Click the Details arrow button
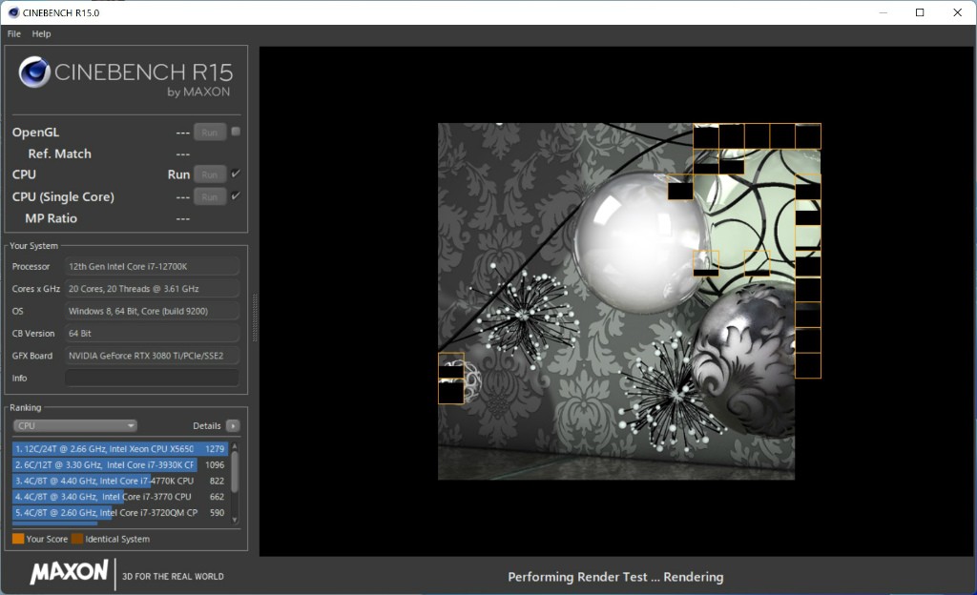The width and height of the screenshot is (977, 595). coord(233,426)
